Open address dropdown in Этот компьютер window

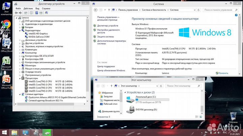pyautogui.click(x=157, y=86)
